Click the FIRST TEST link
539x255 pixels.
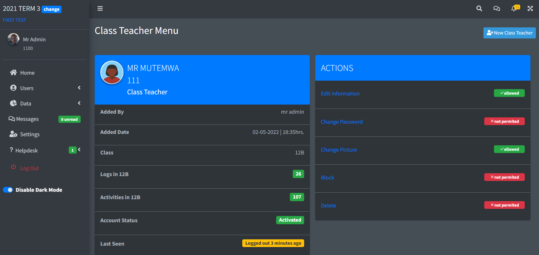14,20
